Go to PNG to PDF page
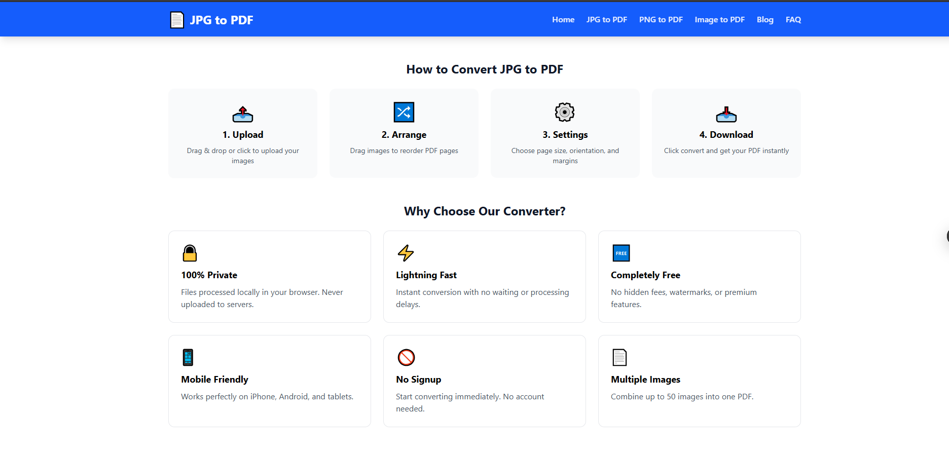949x451 pixels. click(661, 20)
